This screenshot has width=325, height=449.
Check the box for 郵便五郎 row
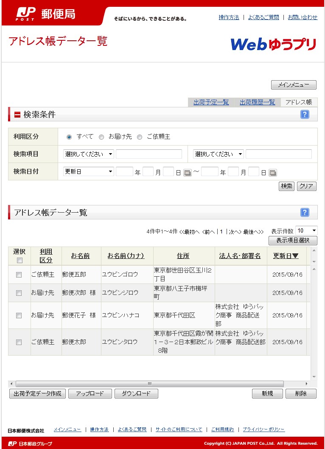pyautogui.click(x=19, y=275)
